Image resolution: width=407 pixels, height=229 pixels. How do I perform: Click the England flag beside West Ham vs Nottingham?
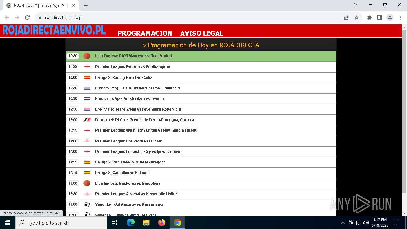coord(87,130)
